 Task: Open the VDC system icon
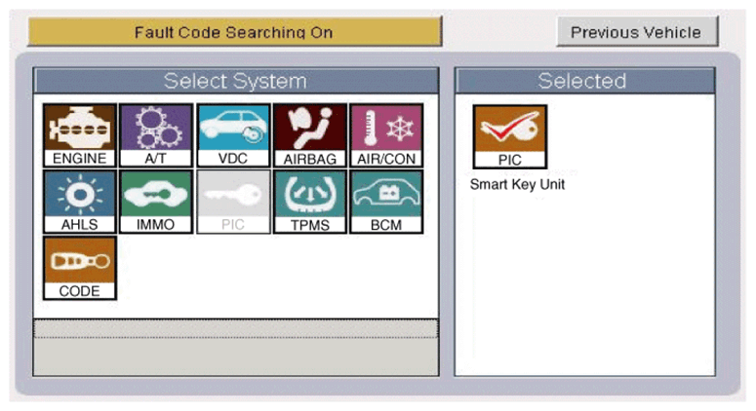coord(233,134)
